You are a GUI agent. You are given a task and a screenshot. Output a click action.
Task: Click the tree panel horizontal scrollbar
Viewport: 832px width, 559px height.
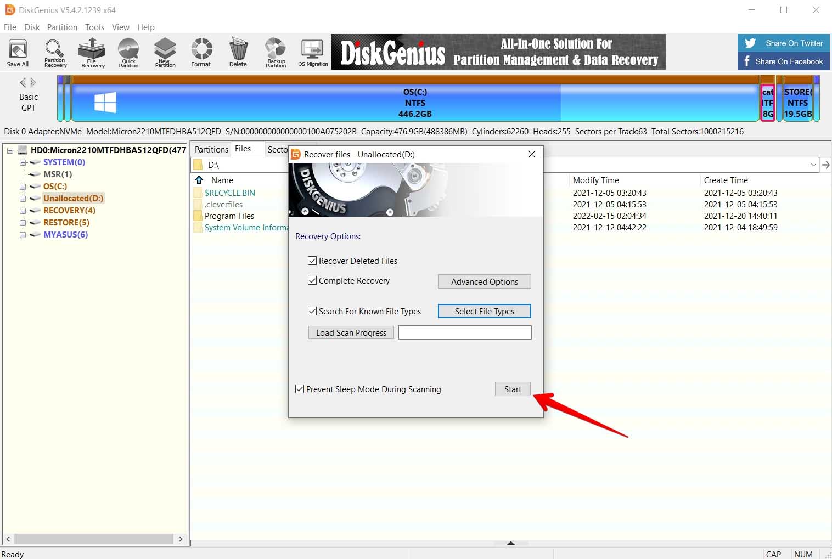tap(93, 539)
